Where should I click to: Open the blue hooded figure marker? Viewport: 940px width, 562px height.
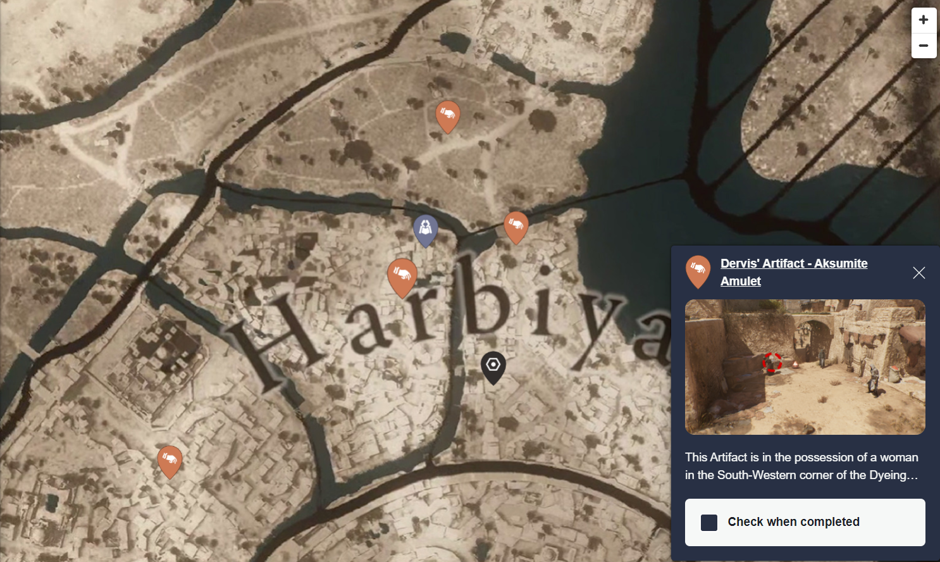(x=426, y=230)
